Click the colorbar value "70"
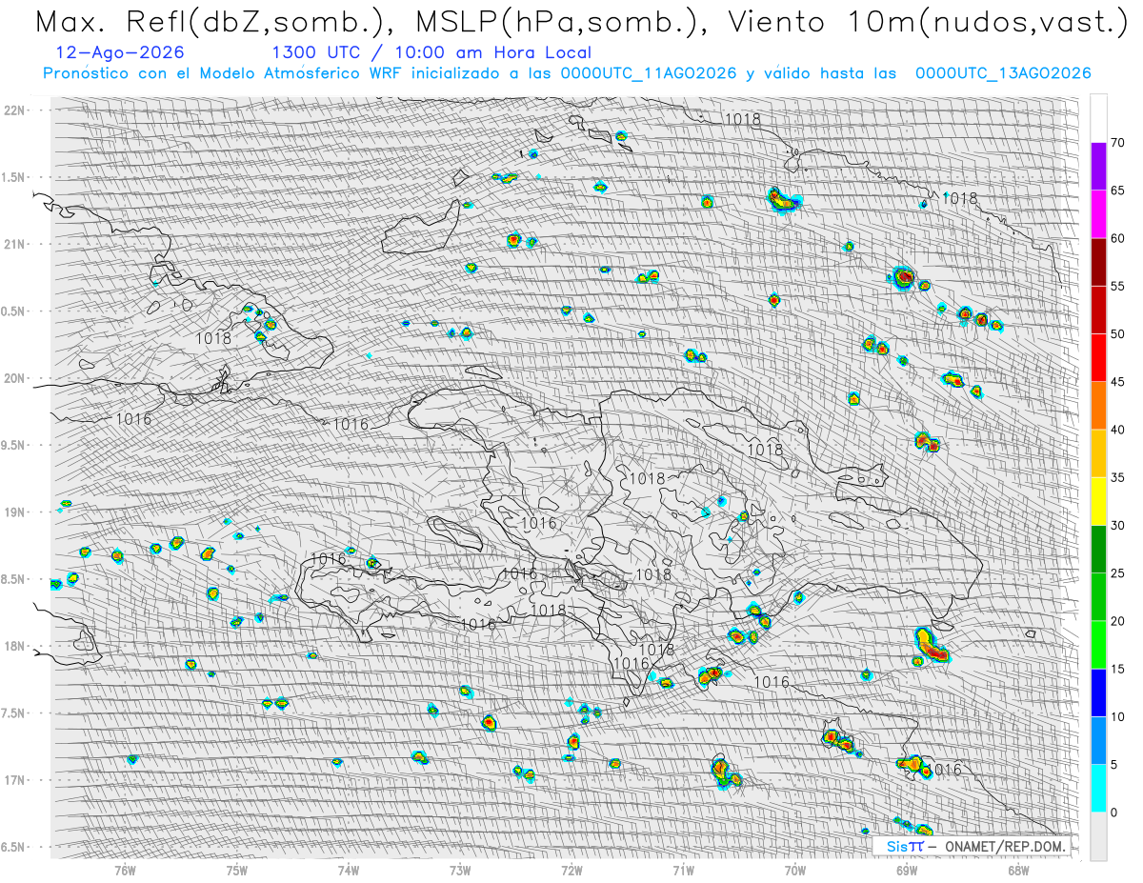Image resolution: width=1143 pixels, height=883 pixels. click(x=1117, y=143)
